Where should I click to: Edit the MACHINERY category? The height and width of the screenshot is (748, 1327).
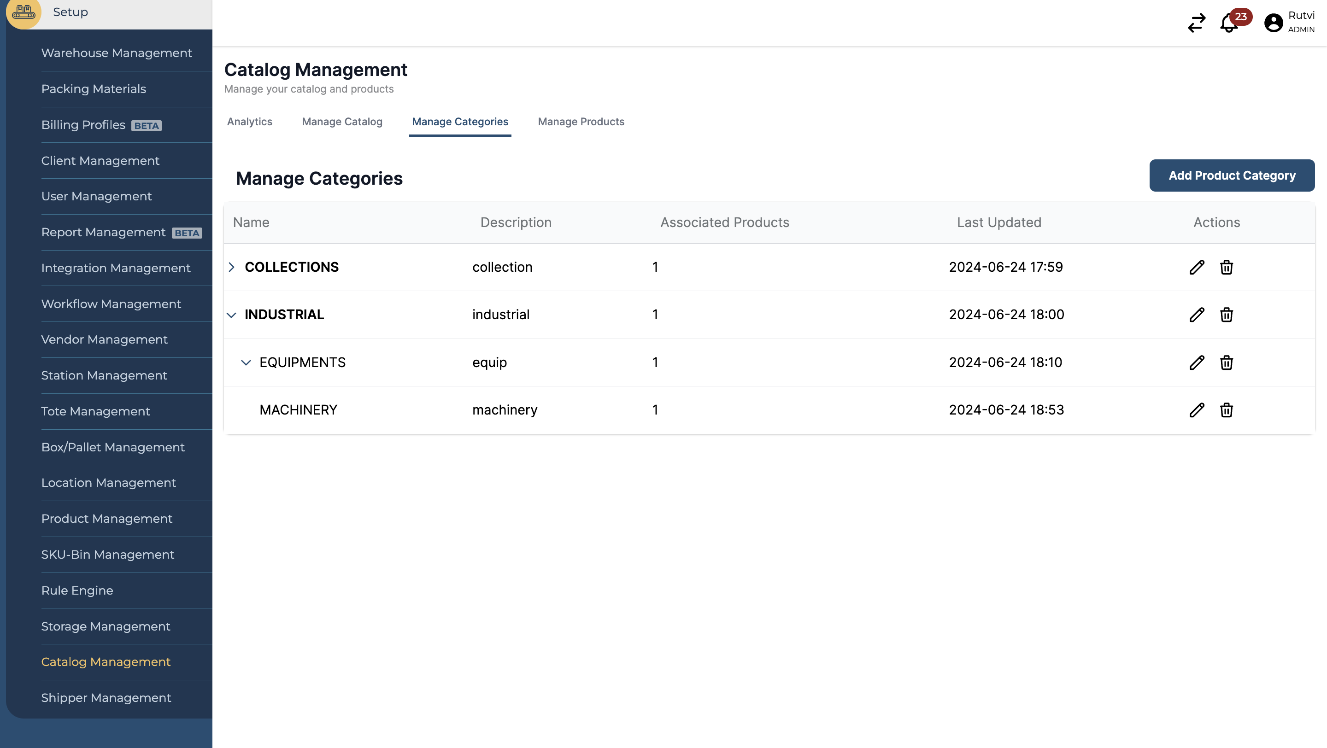point(1197,410)
